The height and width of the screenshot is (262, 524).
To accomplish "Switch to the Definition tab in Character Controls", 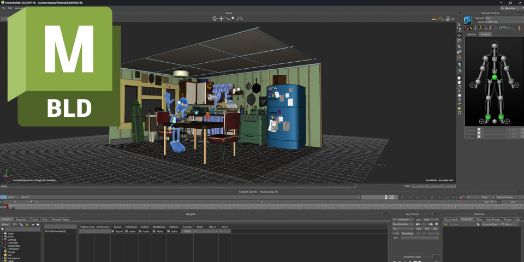I will 472,34.
